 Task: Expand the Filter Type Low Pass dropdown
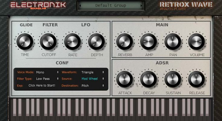(x=47, y=79)
